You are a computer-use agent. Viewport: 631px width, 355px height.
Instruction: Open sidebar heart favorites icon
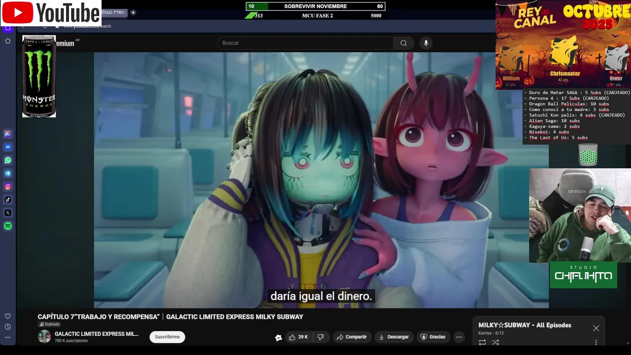(x=8, y=316)
